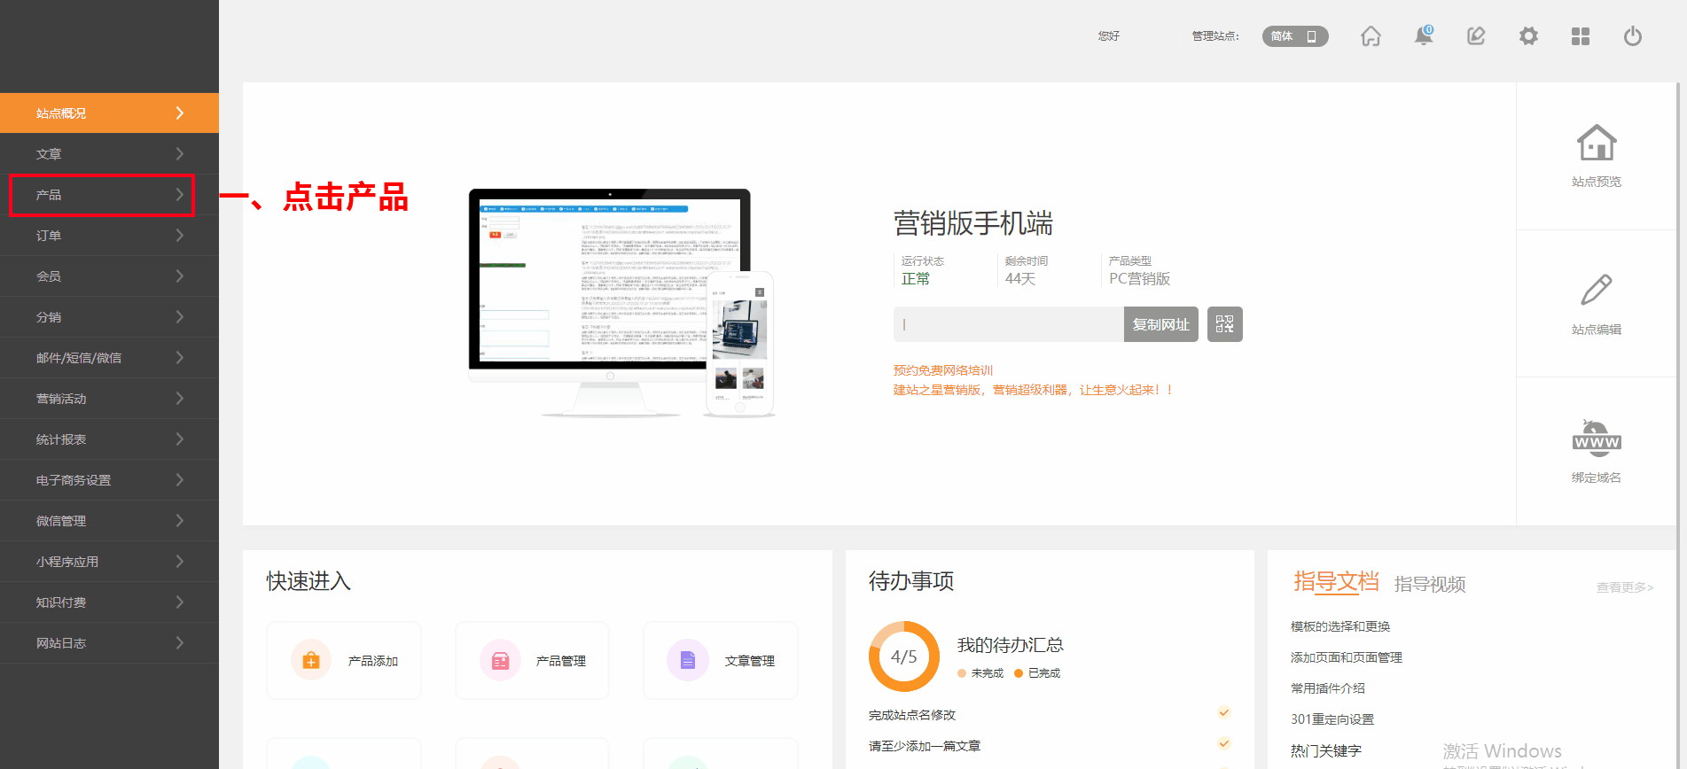This screenshot has width=1687, height=769.
Task: Click the 完成站点名修改 todo item
Action: [912, 715]
